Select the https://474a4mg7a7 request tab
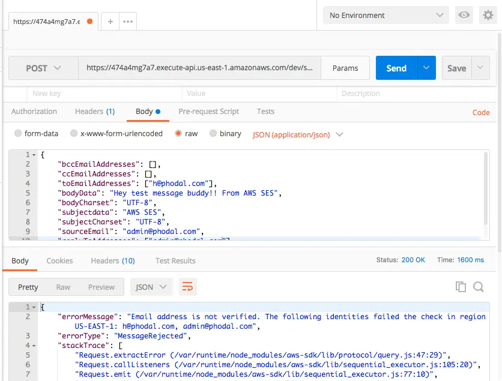Image resolution: width=502 pixels, height=381 pixels. pyautogui.click(x=46, y=22)
